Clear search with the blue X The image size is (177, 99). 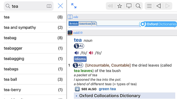coord(60,6)
